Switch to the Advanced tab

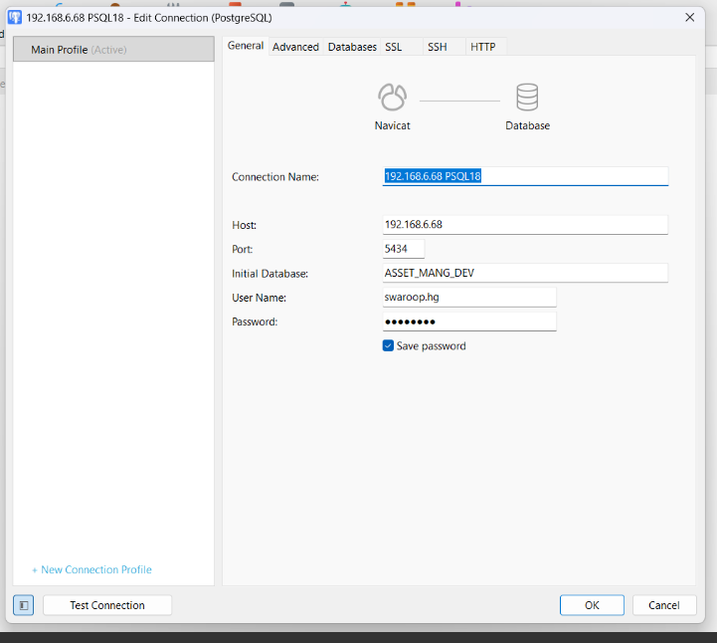(295, 47)
